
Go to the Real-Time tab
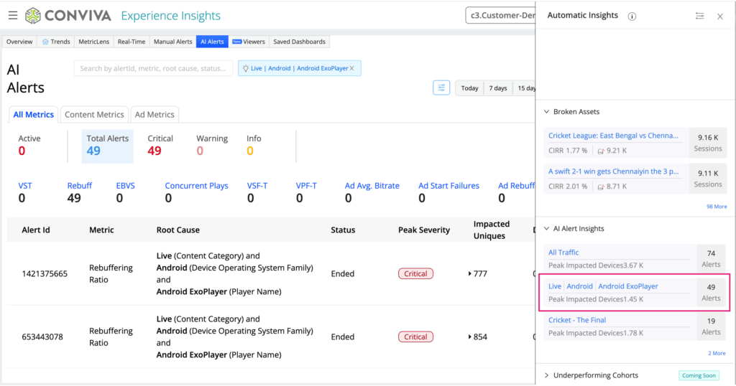pos(132,42)
